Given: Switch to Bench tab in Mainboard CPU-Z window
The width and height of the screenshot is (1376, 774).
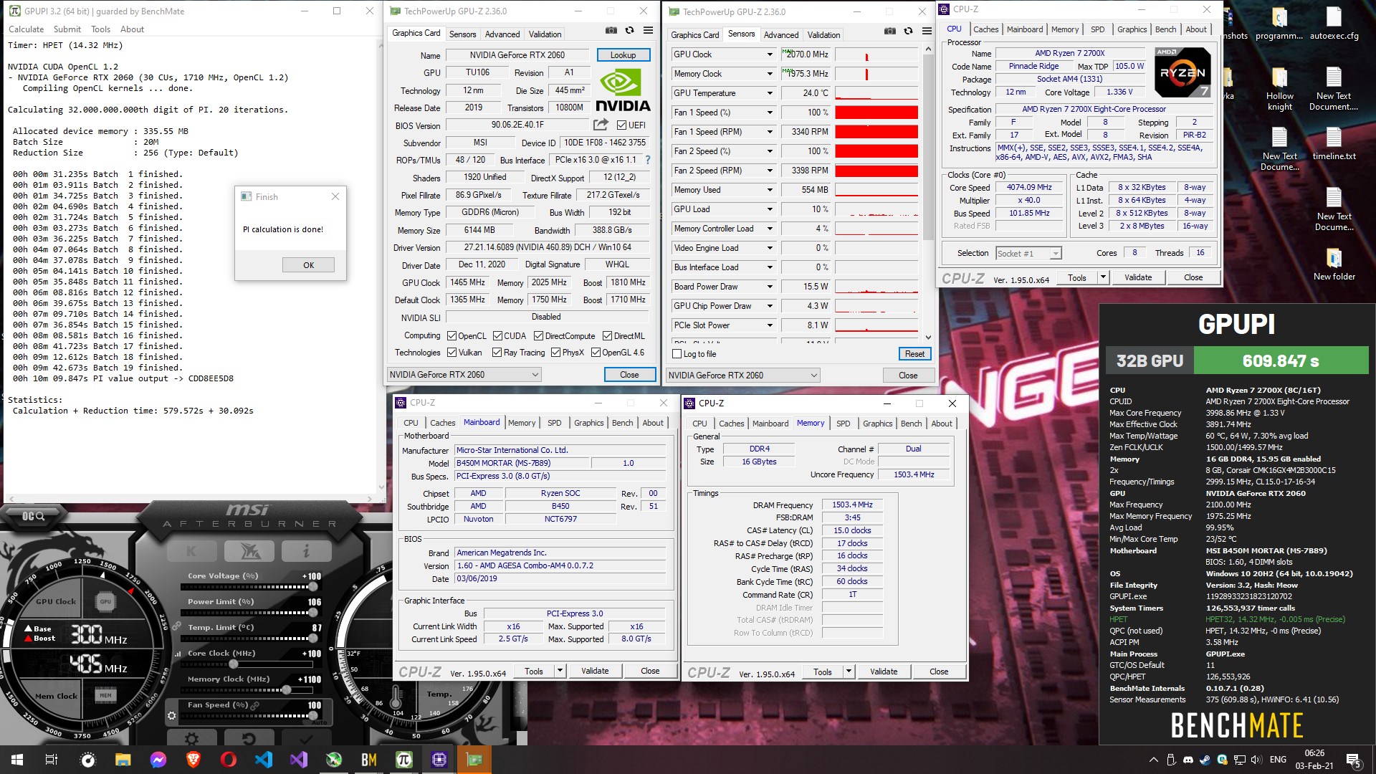Looking at the screenshot, I should (622, 423).
